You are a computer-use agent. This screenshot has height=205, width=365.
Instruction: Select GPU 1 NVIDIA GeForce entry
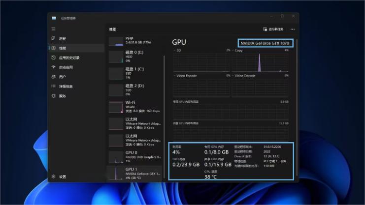(134, 174)
